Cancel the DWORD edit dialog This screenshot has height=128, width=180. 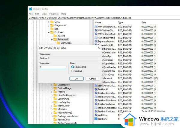point(92,79)
